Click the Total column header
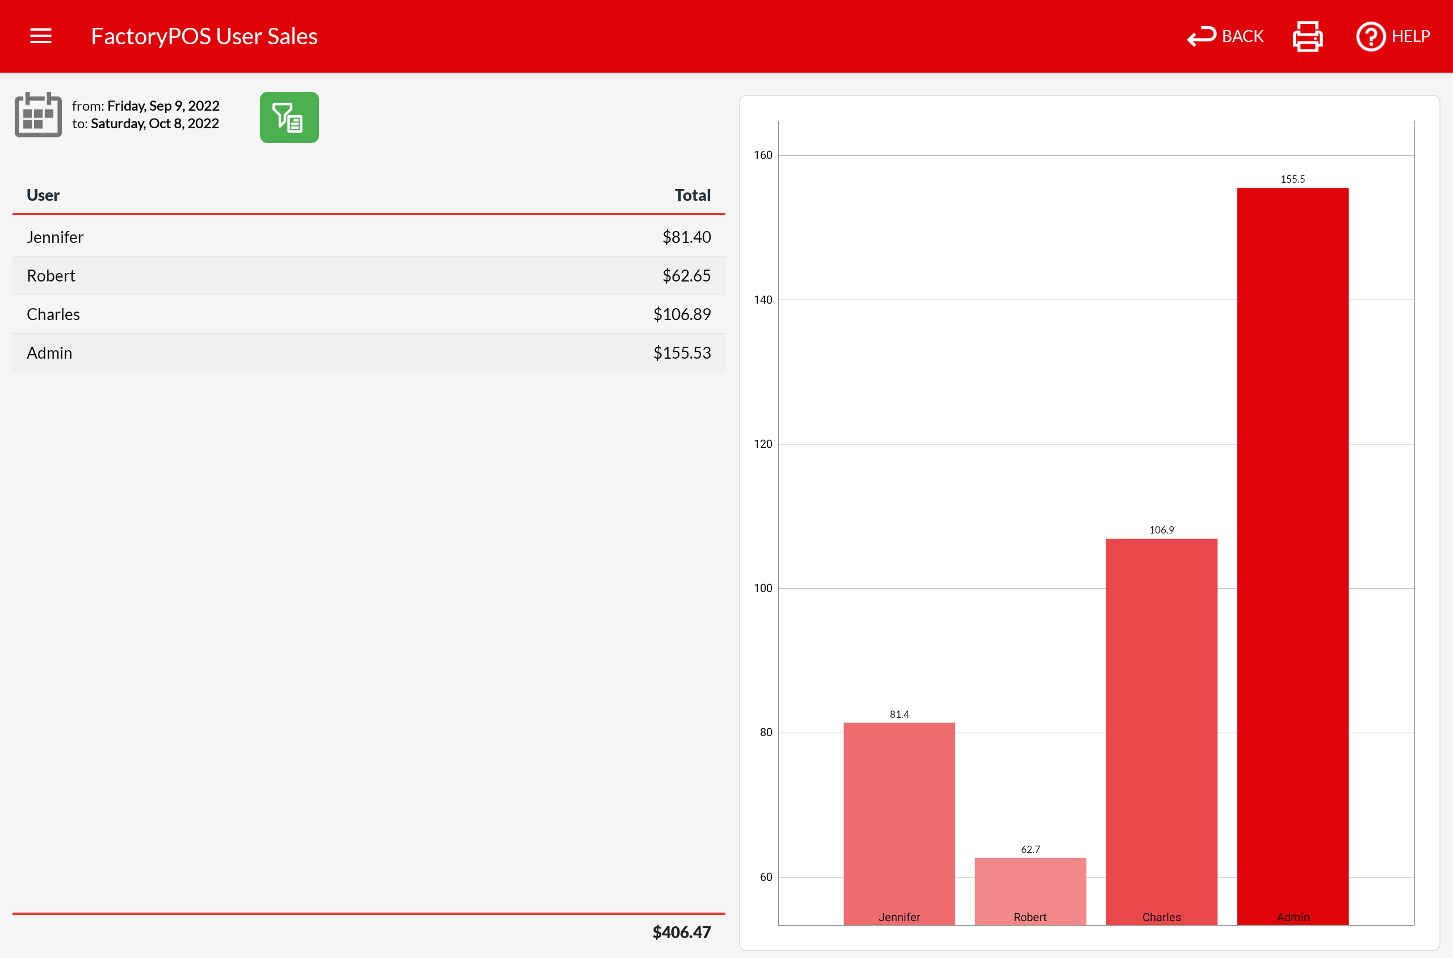 (x=692, y=195)
